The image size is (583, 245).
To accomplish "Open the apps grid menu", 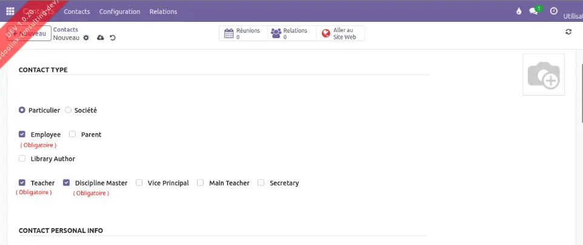I will click(10, 11).
